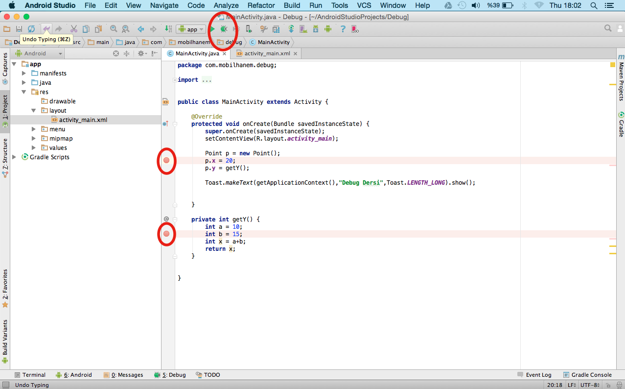
Task: Toggle tool window buttons at bottom-left corner
Action: click(x=5, y=385)
